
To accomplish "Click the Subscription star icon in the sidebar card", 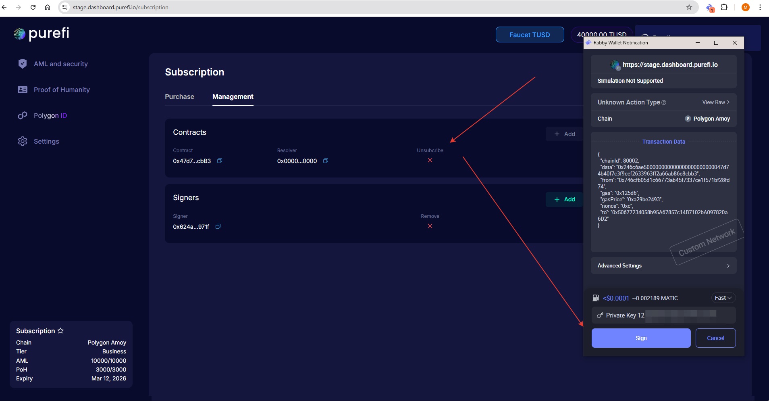I will pos(60,331).
